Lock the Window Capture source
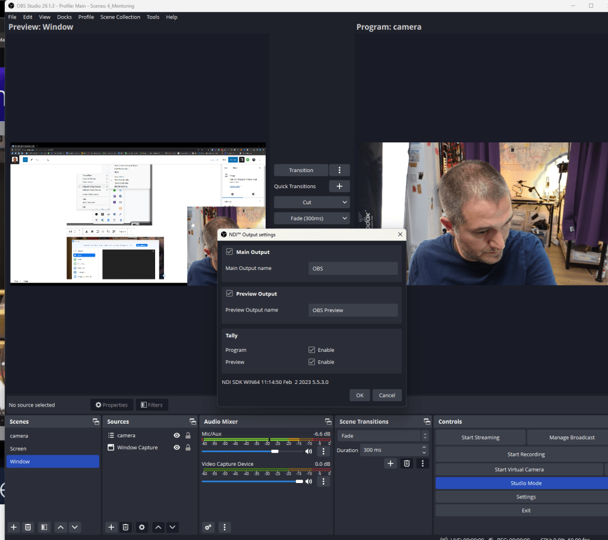608x540 pixels. pyautogui.click(x=188, y=447)
